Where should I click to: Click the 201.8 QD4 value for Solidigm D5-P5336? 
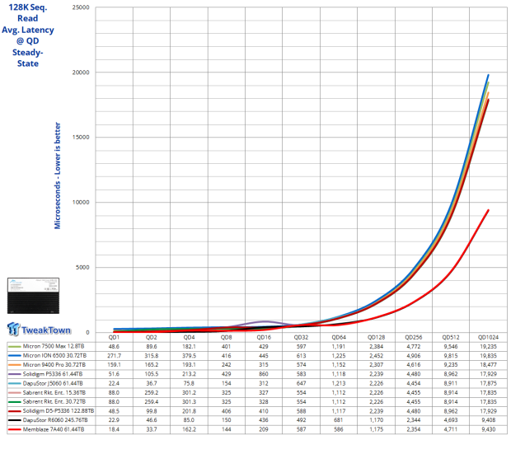point(189,411)
